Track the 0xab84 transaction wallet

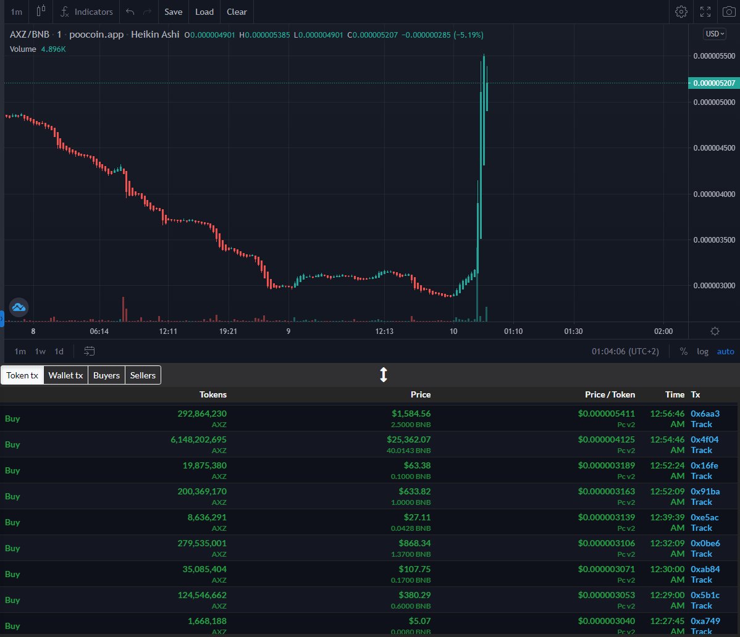pyautogui.click(x=701, y=580)
